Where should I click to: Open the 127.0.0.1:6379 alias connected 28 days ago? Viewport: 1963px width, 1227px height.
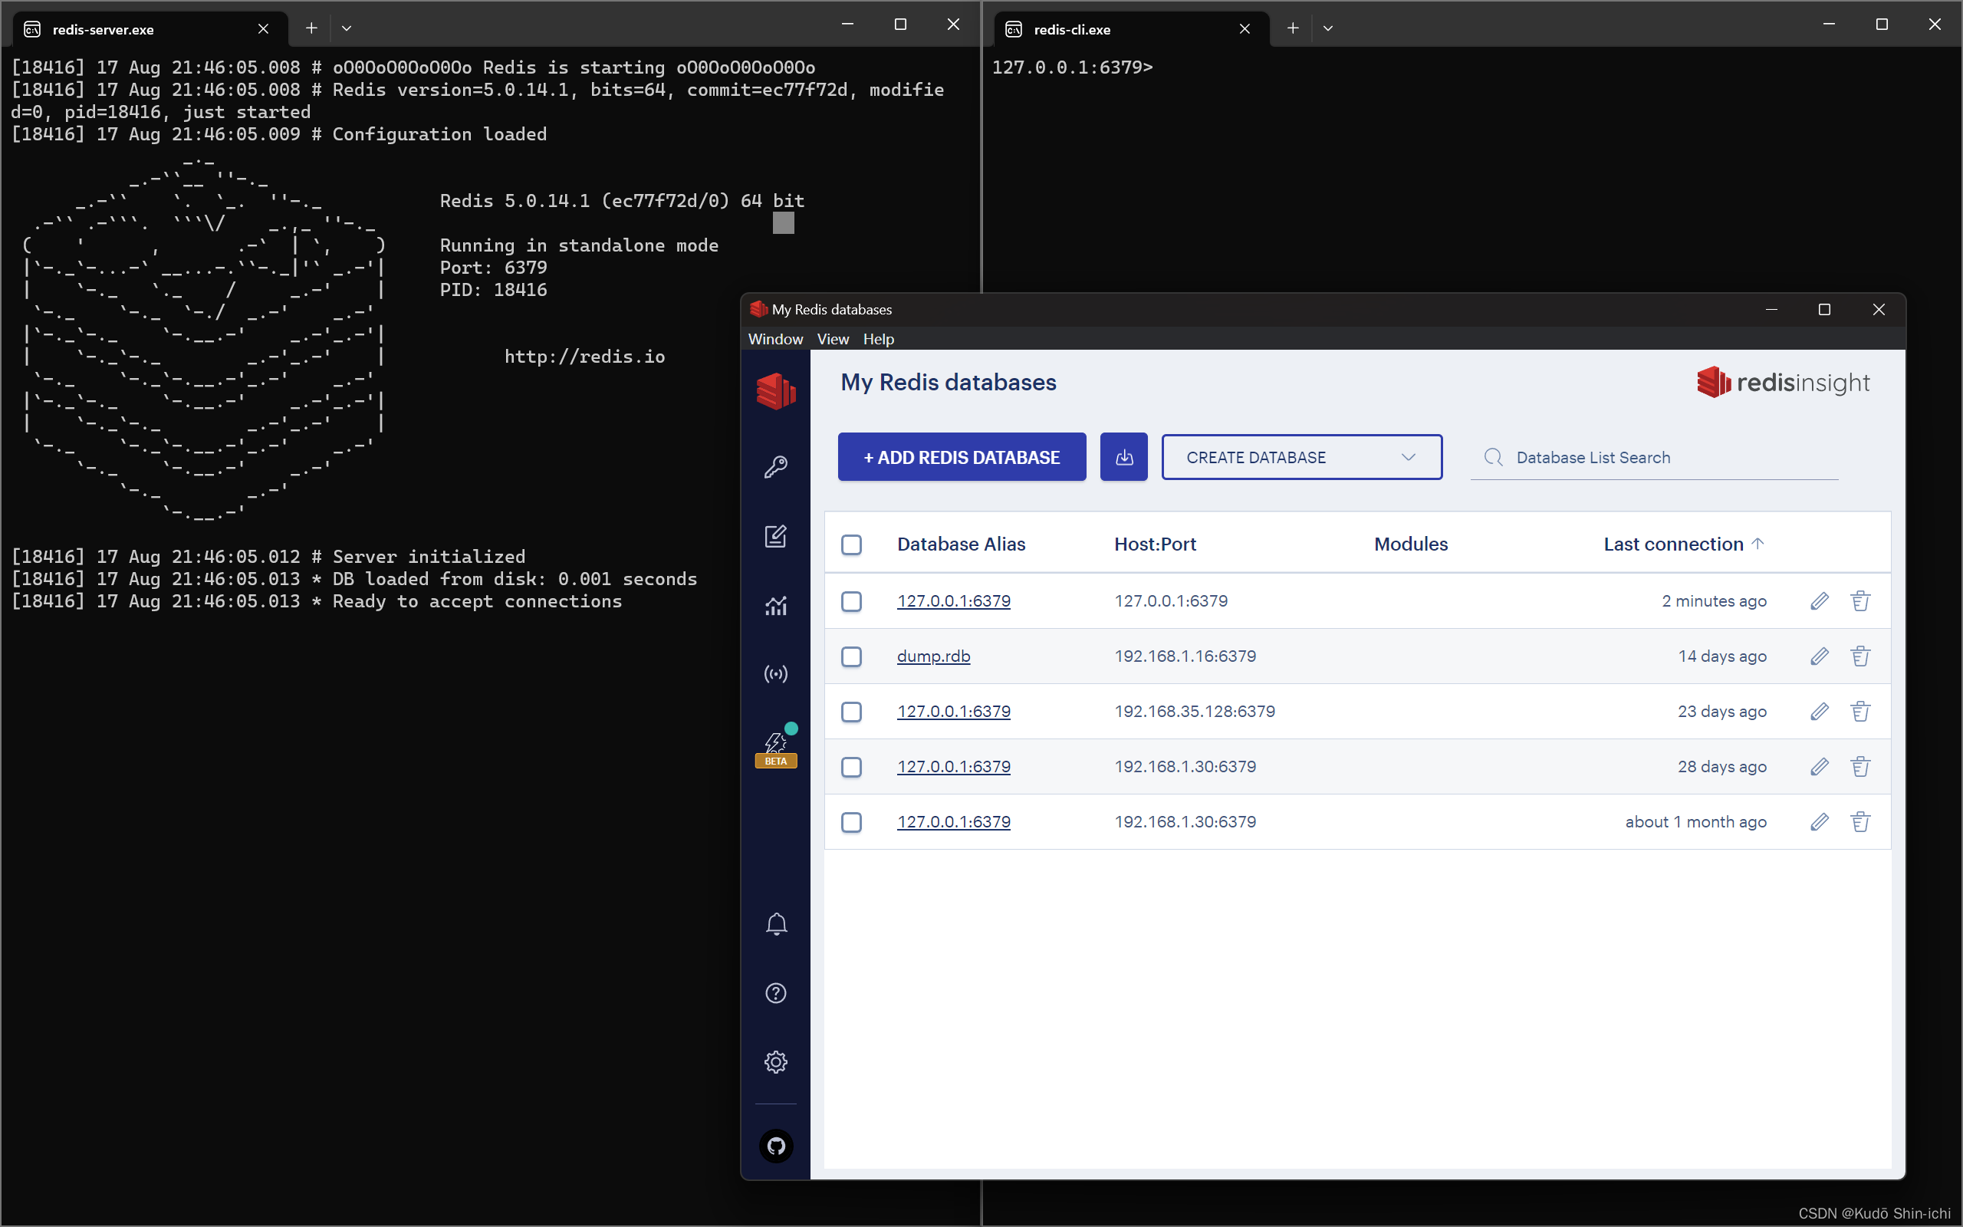(x=954, y=767)
